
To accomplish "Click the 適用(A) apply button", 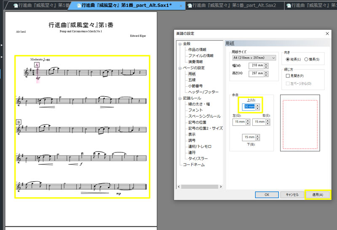I will pos(318,195).
